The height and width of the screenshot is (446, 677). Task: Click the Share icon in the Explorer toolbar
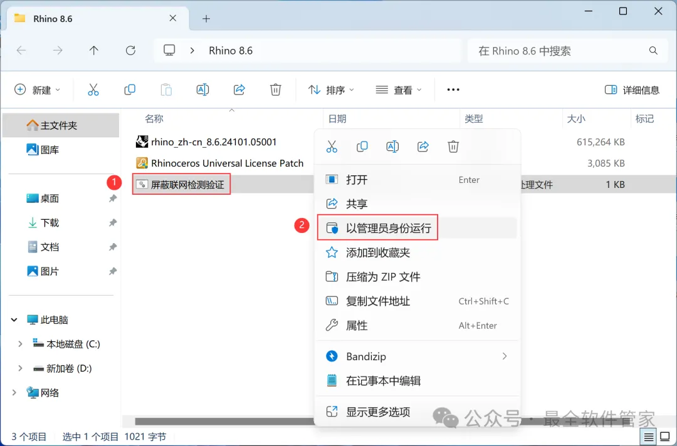pos(239,90)
